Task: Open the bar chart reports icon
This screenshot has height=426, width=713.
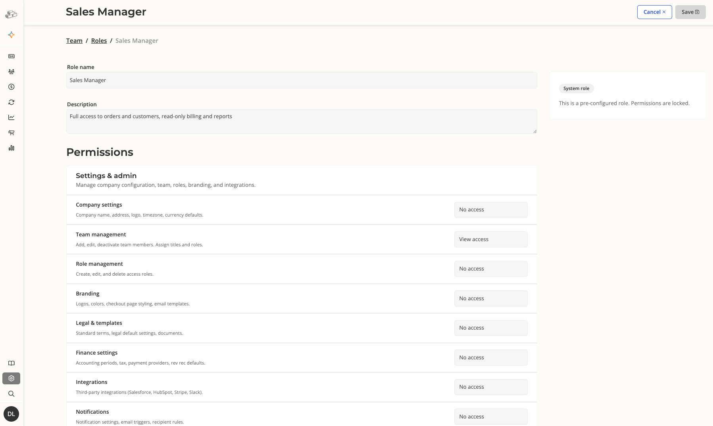Action: pyautogui.click(x=12, y=148)
